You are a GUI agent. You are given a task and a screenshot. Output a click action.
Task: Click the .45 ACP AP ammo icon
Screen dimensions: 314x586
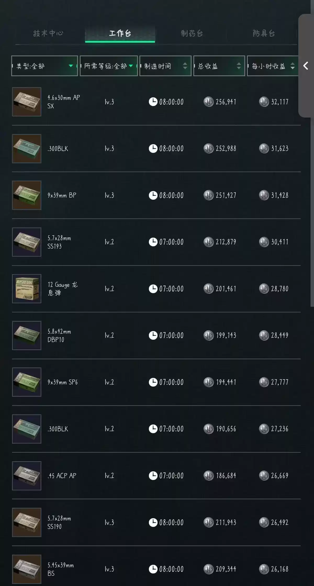27,476
